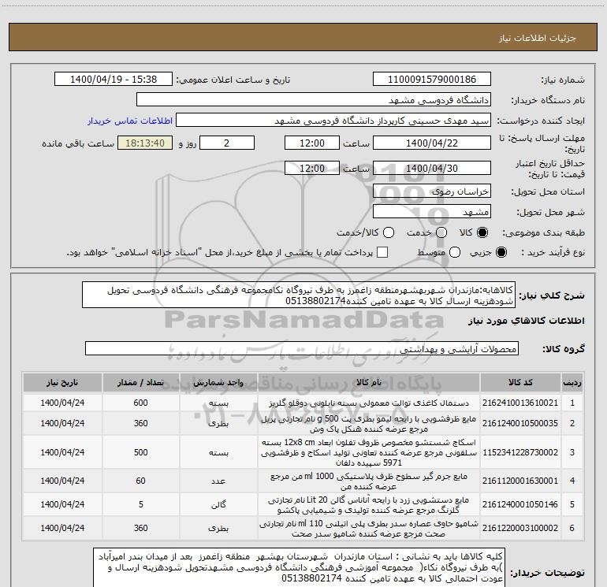Click the نام کالا column header
Screen dimensions: 607x587
pos(369,382)
